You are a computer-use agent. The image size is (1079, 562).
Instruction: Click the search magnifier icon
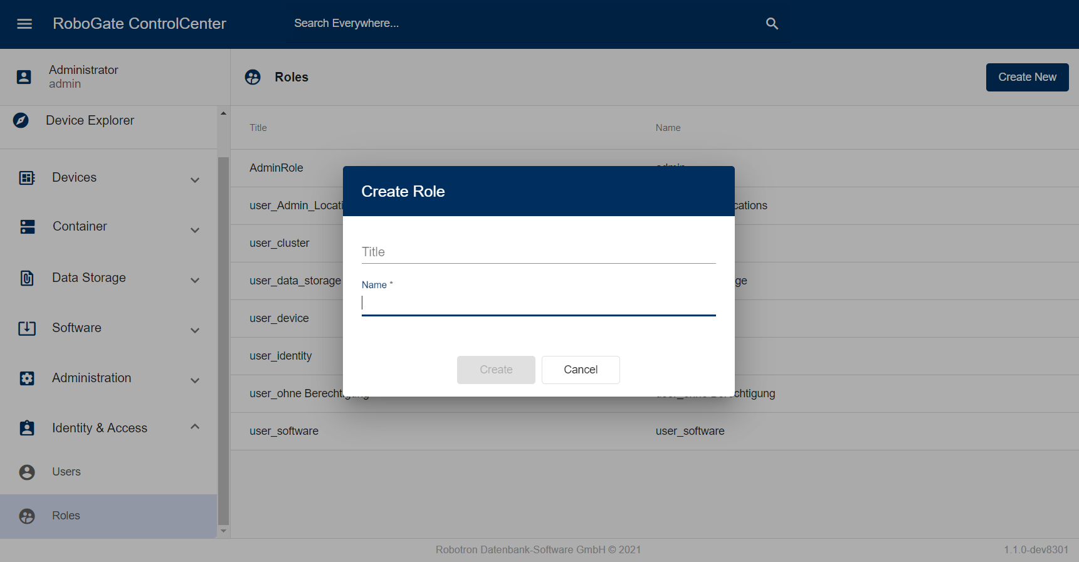coord(772,24)
